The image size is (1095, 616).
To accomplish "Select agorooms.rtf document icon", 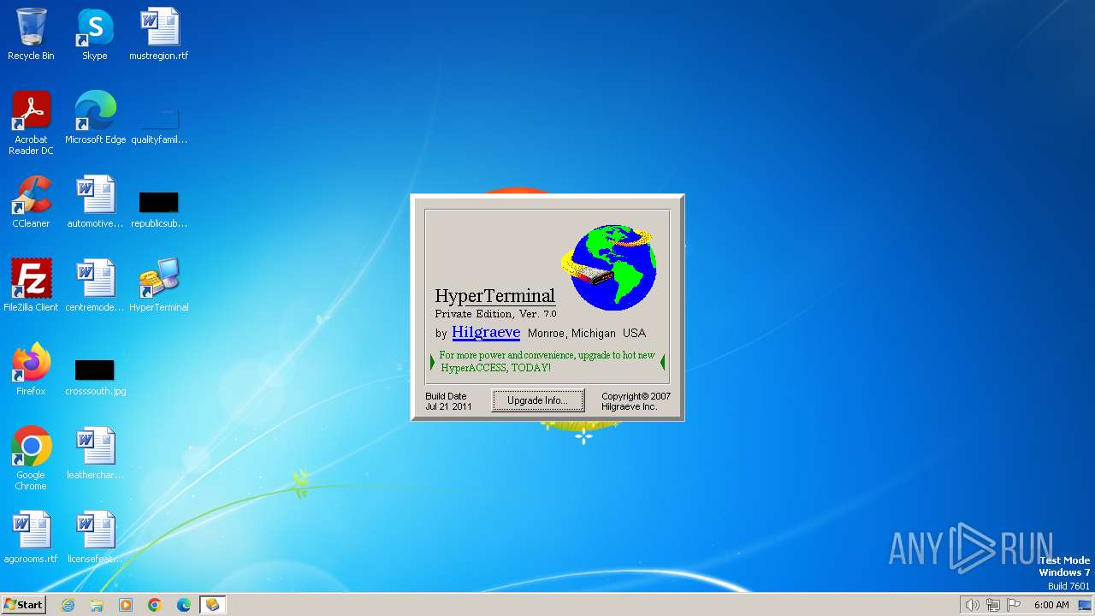I will tap(31, 537).
